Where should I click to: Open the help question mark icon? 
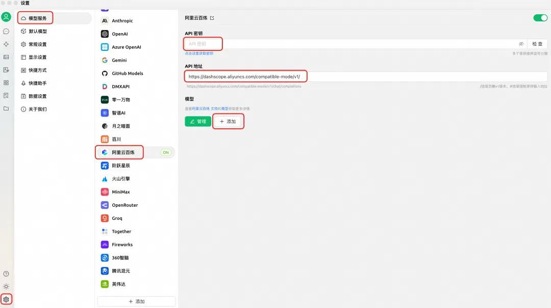click(x=6, y=273)
